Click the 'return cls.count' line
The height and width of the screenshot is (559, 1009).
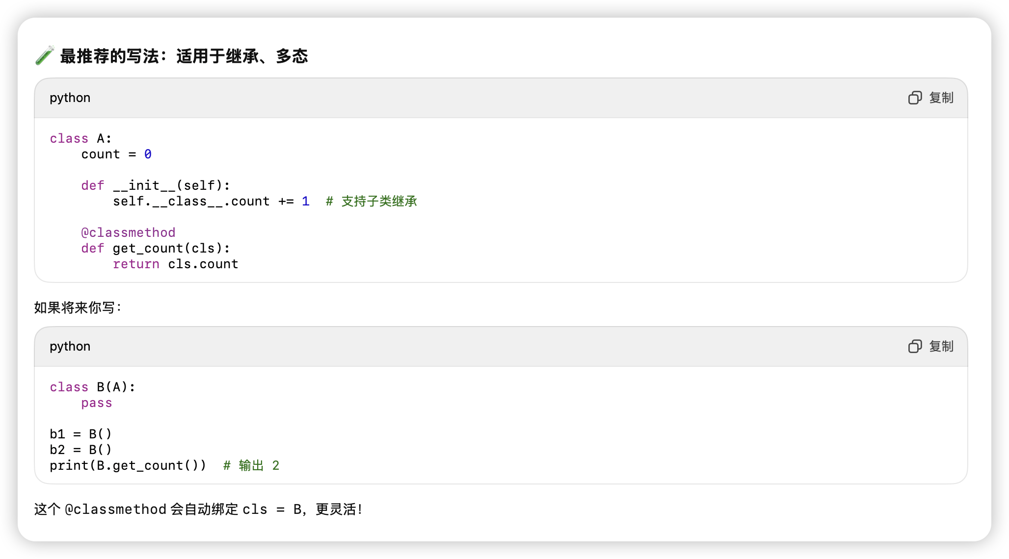pyautogui.click(x=175, y=264)
